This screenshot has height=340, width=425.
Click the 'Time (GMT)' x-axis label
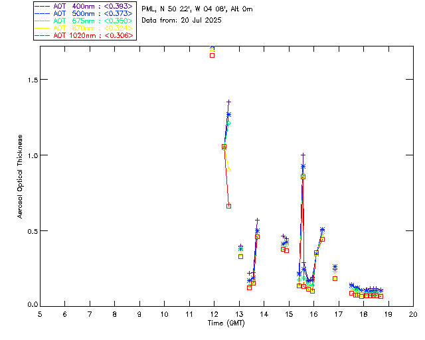[x=226, y=322]
